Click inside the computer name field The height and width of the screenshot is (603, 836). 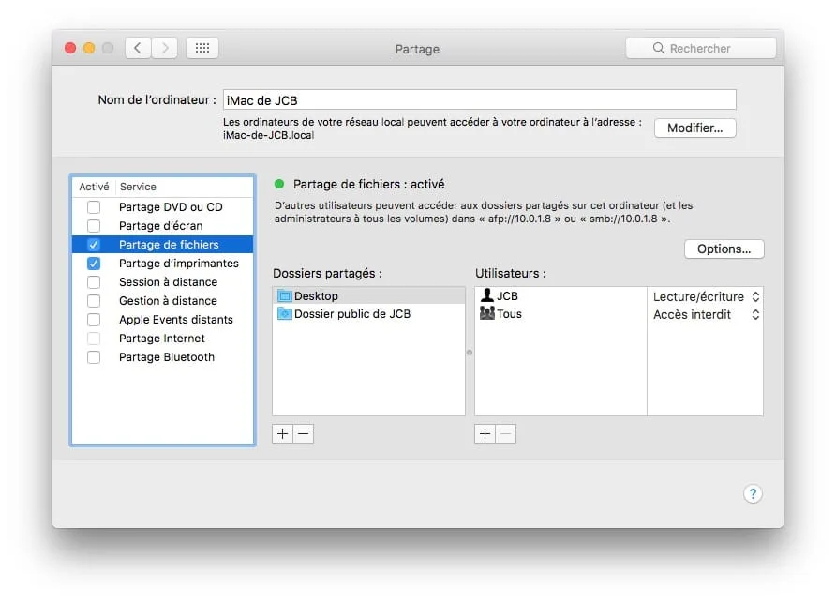pyautogui.click(x=479, y=99)
